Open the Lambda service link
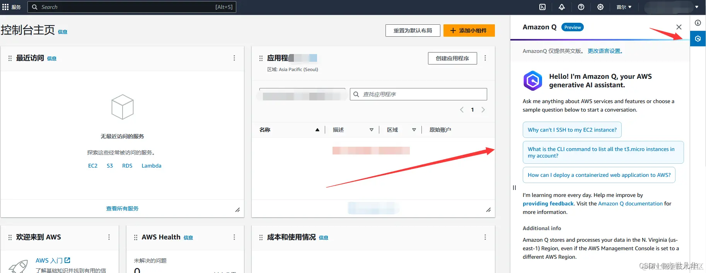Image resolution: width=706 pixels, height=273 pixels. point(152,166)
